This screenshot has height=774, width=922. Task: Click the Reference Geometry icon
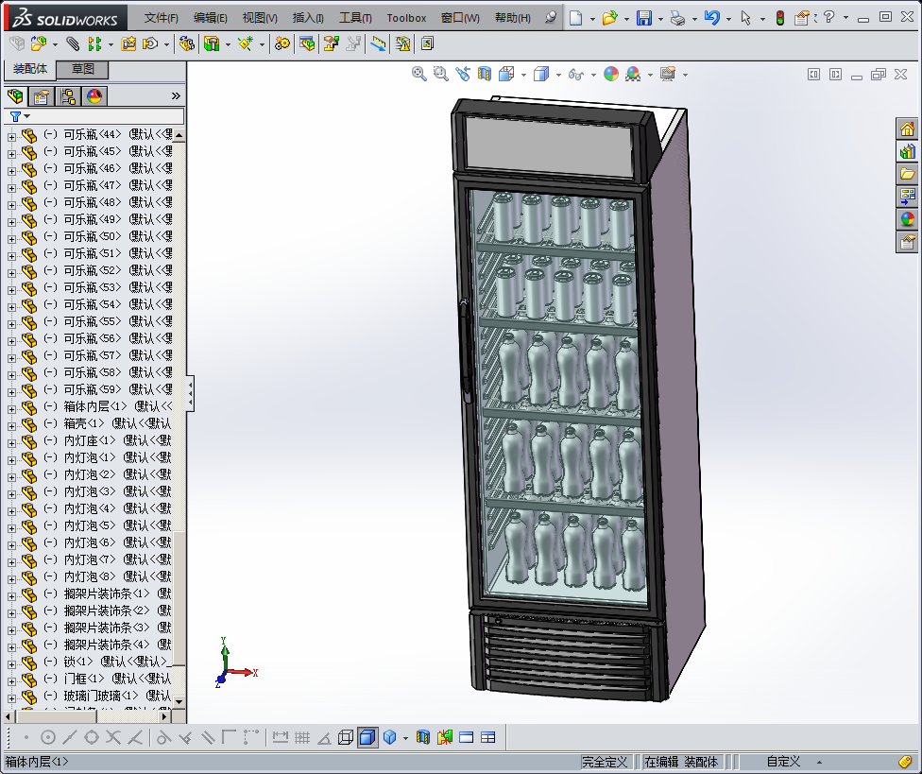(246, 43)
